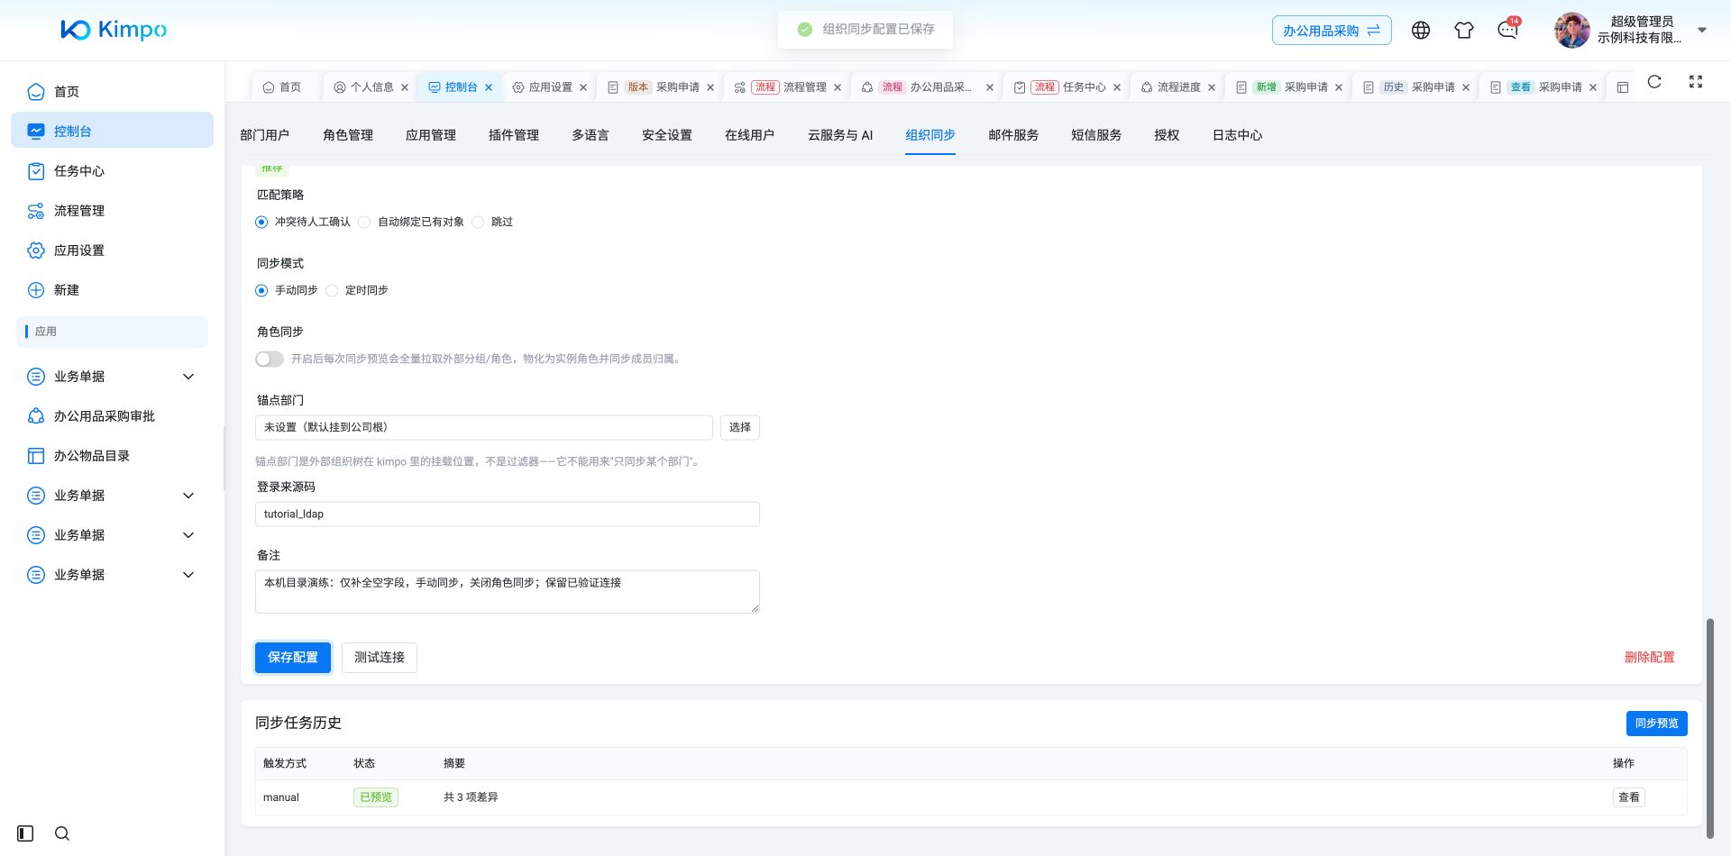Expand second 业务单据 group below 办公物品目录

(112, 495)
